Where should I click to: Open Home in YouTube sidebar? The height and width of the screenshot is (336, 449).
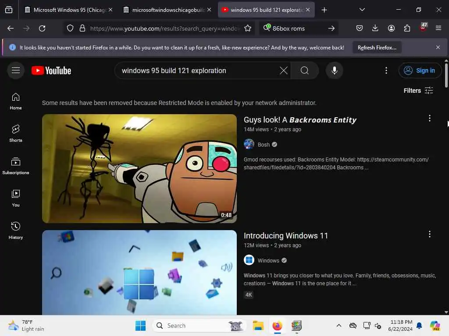click(x=16, y=101)
